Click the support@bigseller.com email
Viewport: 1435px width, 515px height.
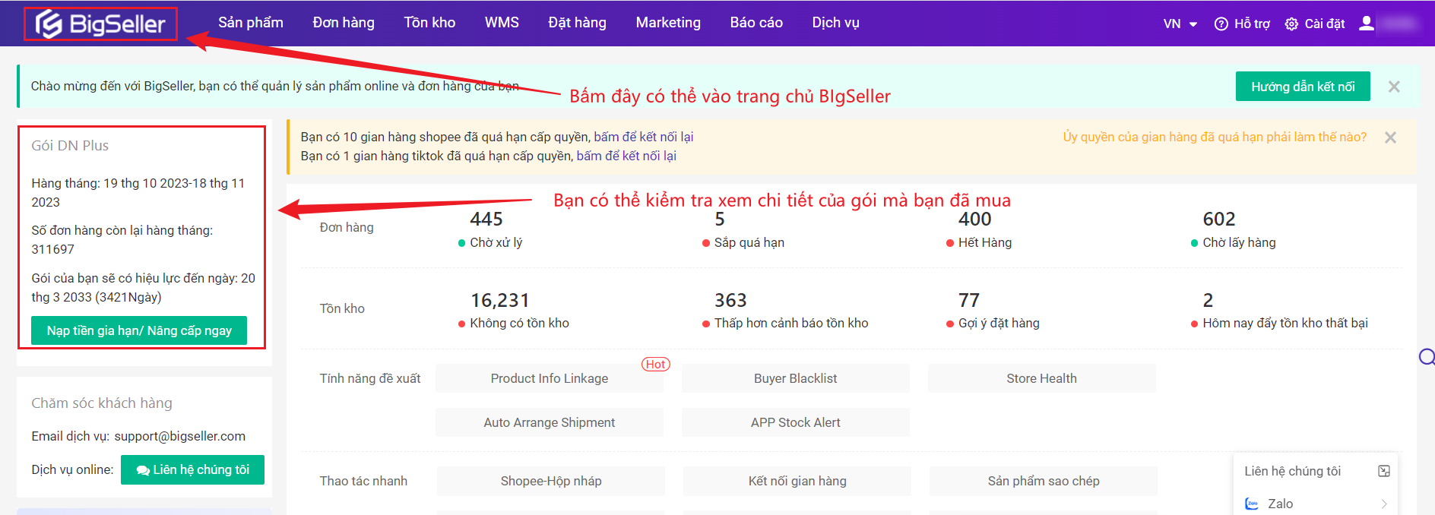(180, 436)
